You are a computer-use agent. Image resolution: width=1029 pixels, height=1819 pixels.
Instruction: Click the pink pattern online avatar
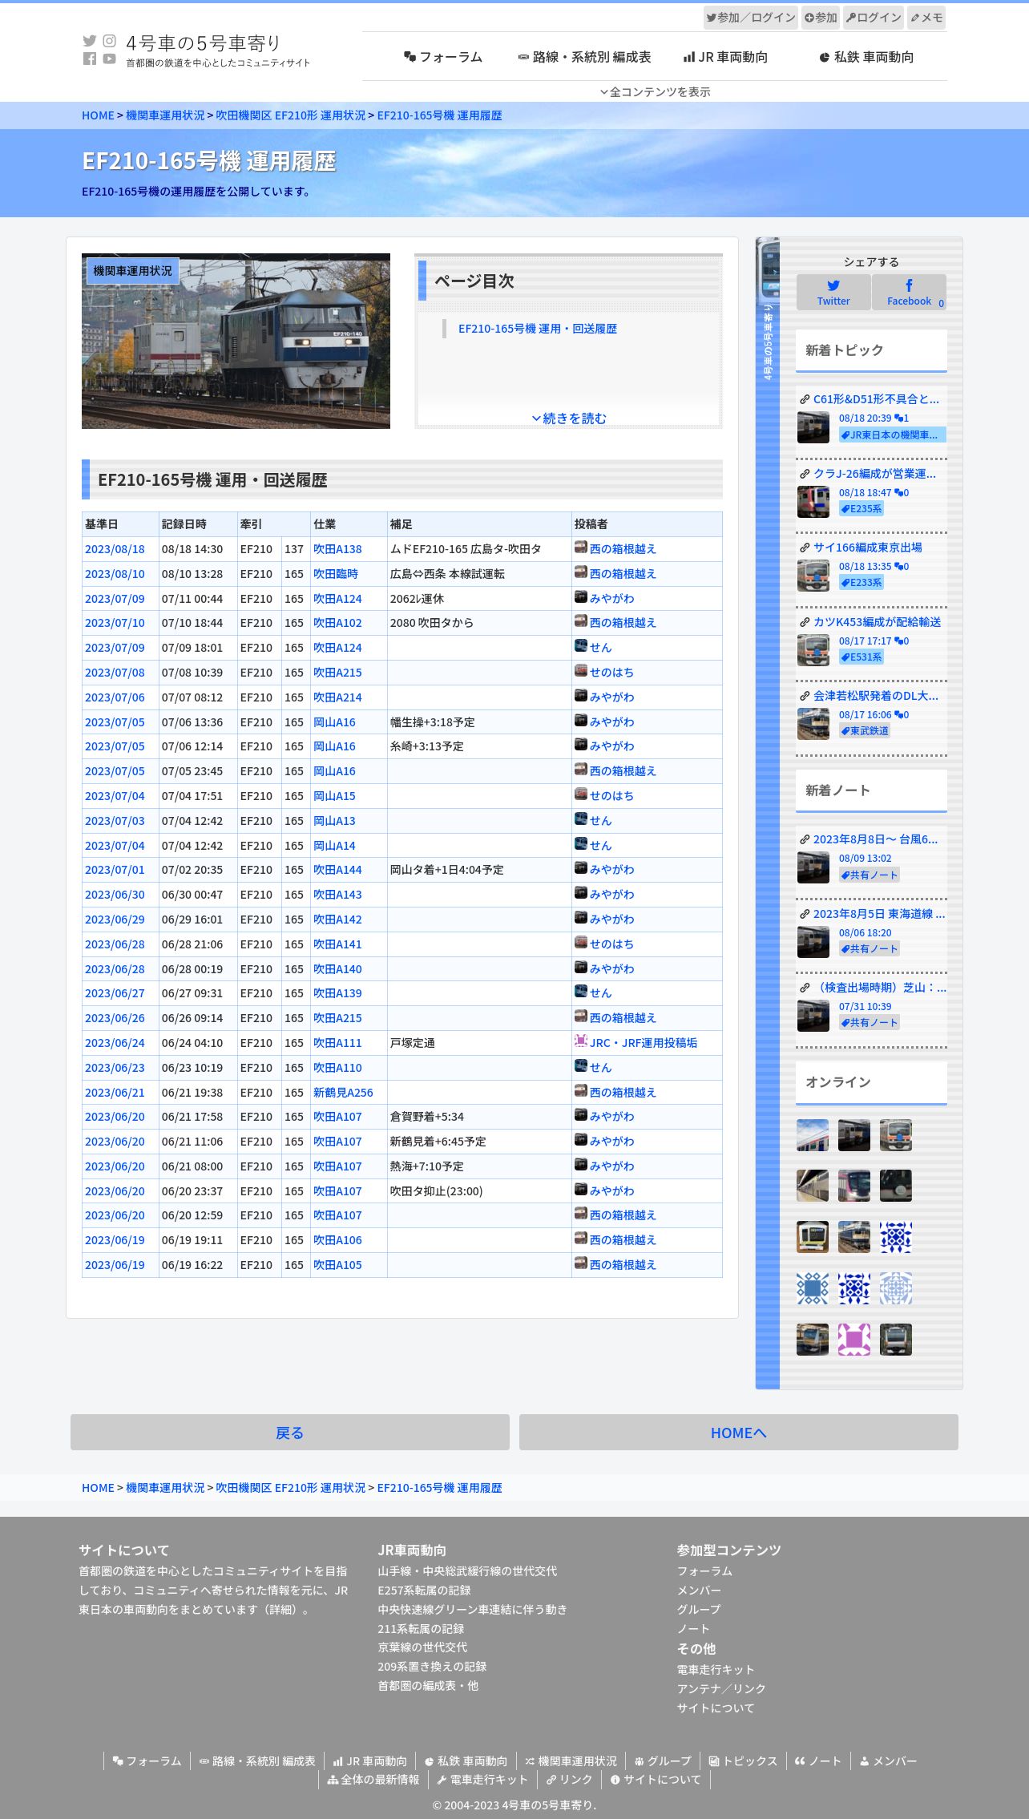coord(854,1340)
